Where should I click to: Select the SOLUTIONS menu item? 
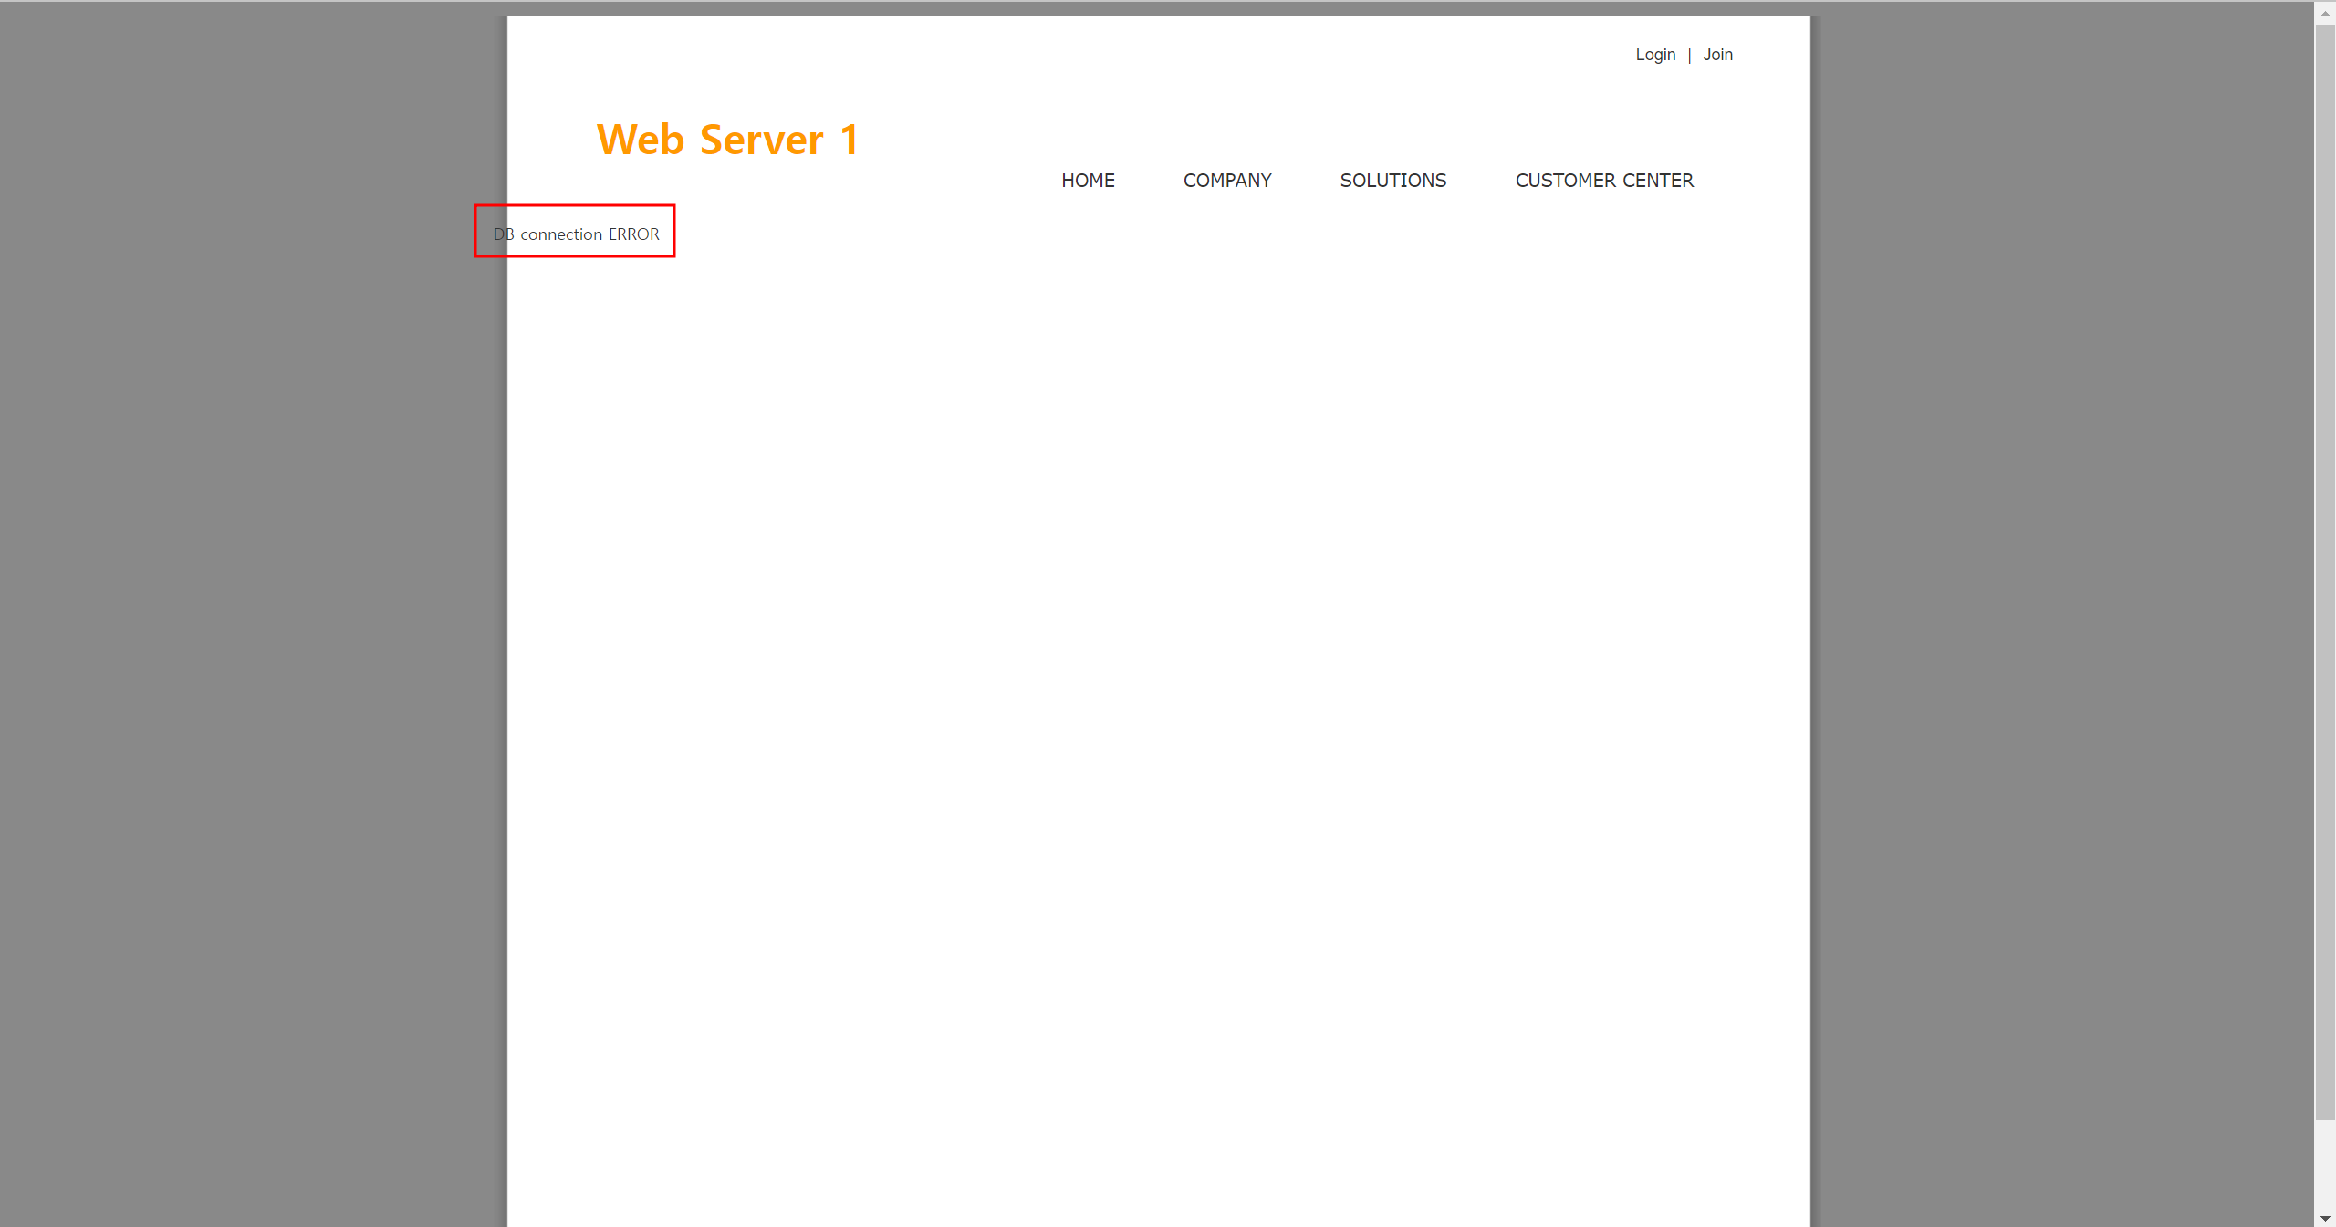pos(1392,181)
